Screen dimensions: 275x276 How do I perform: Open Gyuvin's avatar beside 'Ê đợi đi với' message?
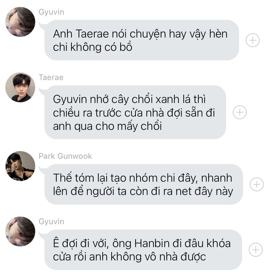tap(20, 231)
